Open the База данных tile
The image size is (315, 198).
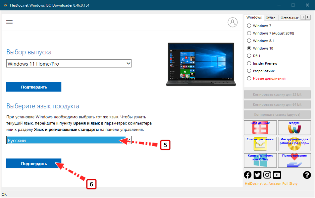tap(260, 128)
